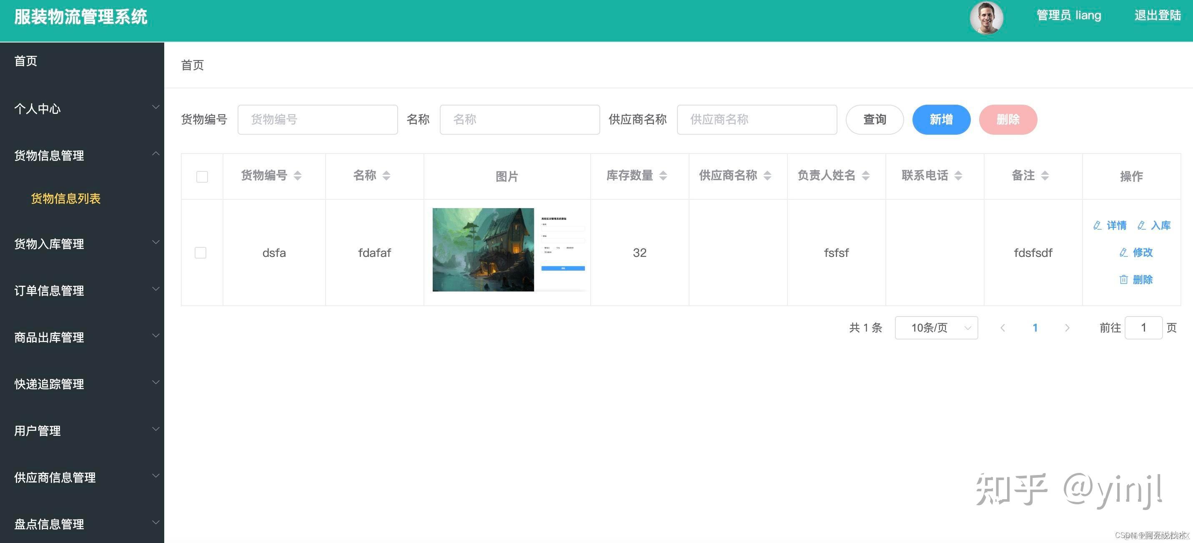Check the select-all checkbox in table header

click(201, 176)
